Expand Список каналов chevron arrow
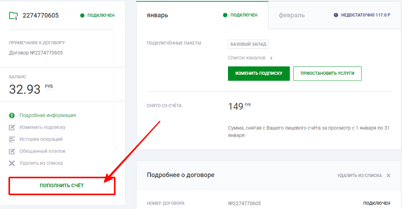The height and width of the screenshot is (209, 402). click(x=271, y=58)
